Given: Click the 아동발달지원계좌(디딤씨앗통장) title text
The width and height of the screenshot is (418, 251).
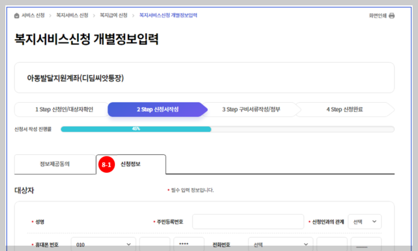Looking at the screenshot, I should 75,78.
